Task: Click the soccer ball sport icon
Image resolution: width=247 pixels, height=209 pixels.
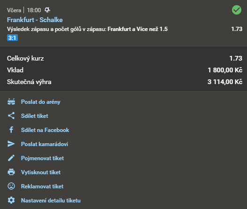Action: 47,10
